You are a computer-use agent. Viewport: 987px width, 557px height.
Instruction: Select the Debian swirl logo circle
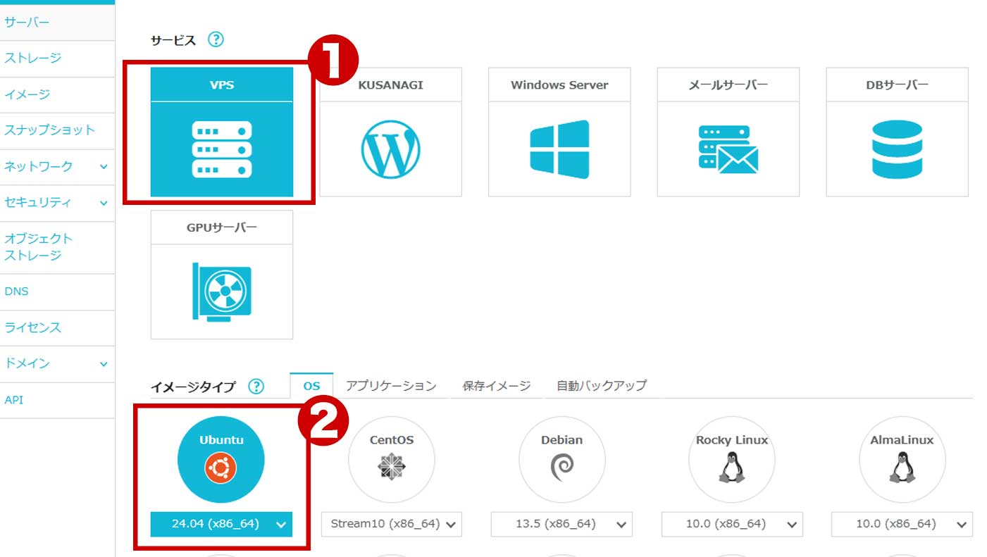click(x=561, y=460)
